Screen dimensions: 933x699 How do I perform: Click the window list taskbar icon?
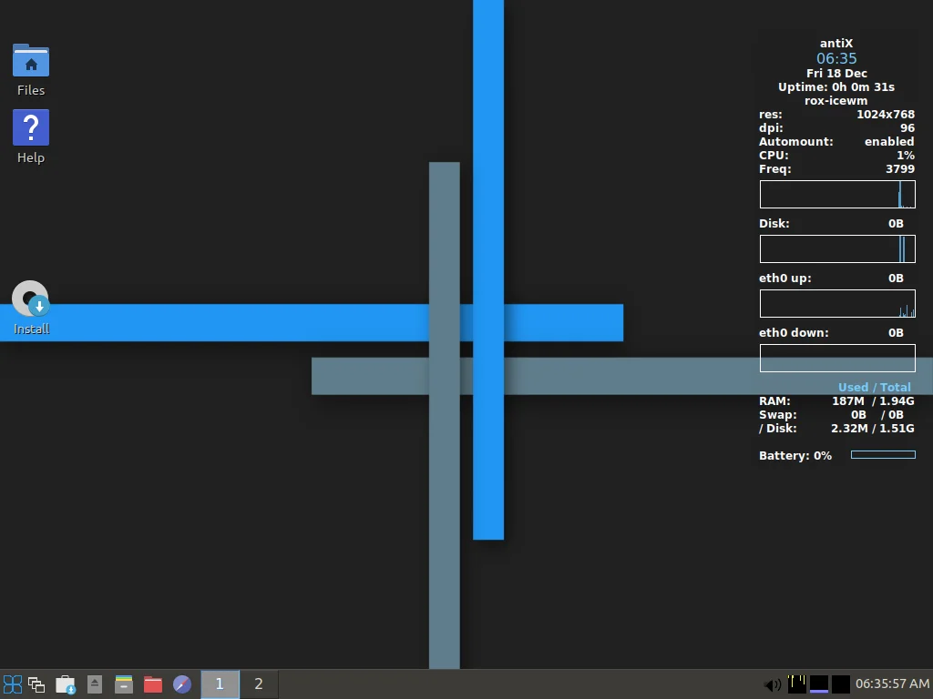click(36, 684)
